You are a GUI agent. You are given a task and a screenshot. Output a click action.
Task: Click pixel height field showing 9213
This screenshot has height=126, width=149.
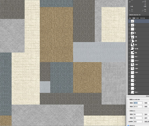138,106
